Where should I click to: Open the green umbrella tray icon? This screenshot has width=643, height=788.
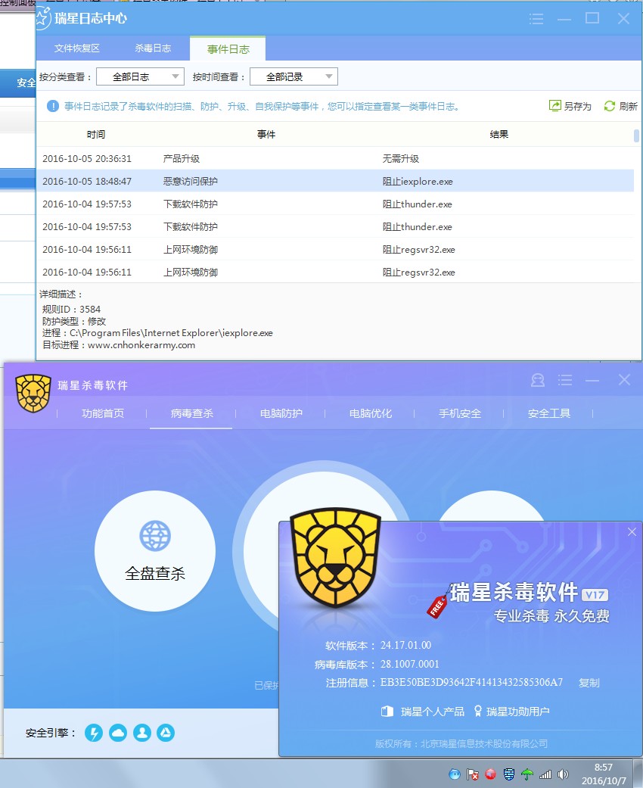click(527, 774)
